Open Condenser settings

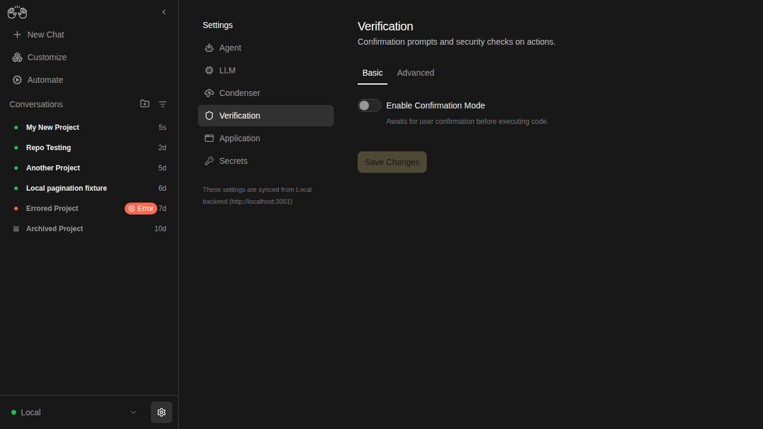pos(266,93)
